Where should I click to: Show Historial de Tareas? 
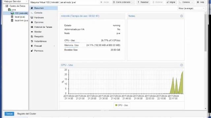point(44,27)
